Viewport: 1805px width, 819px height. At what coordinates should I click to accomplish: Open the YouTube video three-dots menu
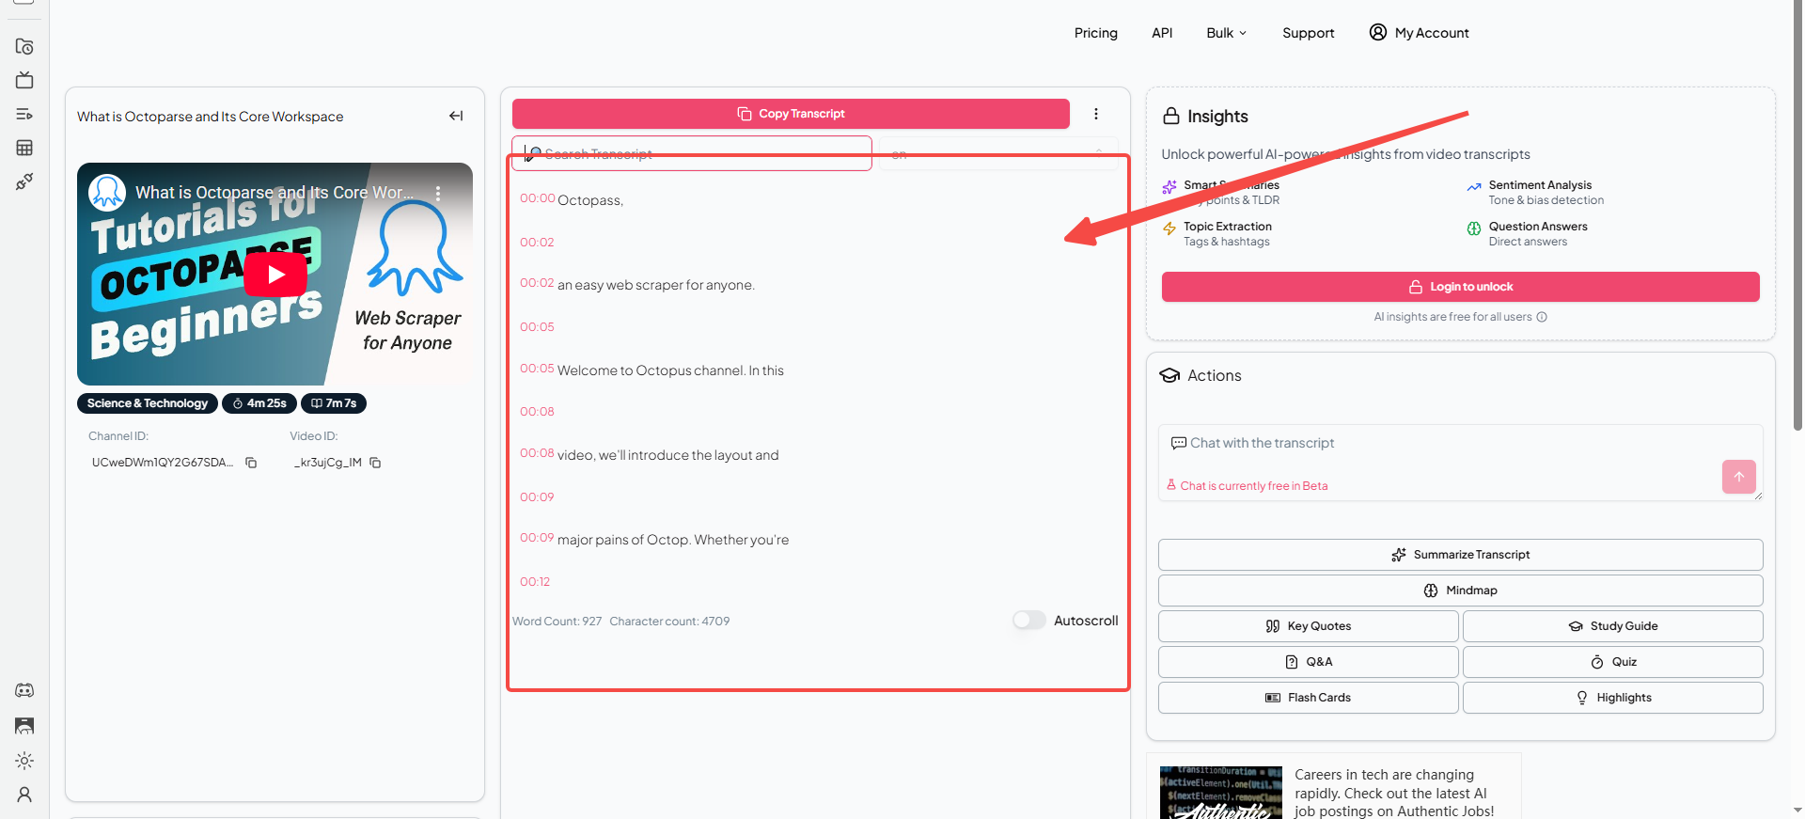438,193
